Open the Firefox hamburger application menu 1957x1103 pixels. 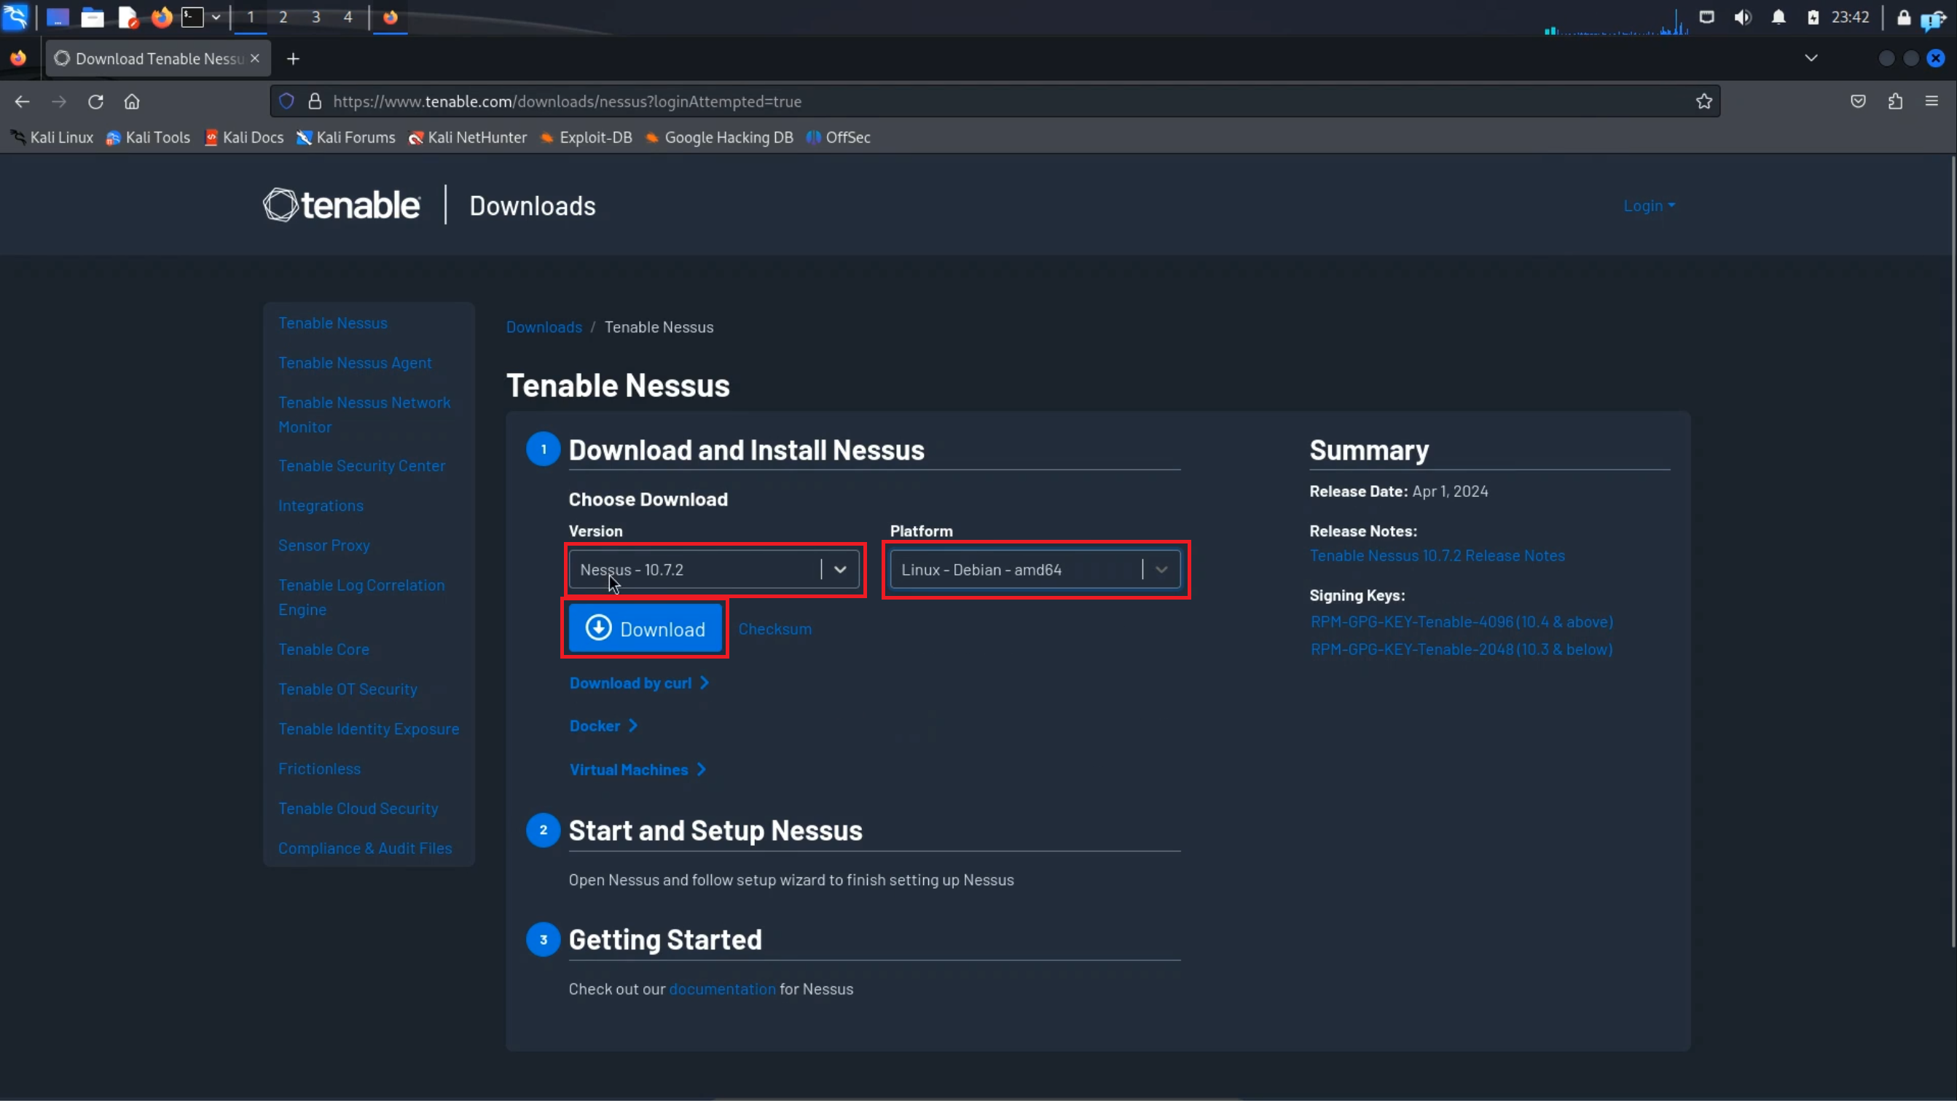[1931, 102]
